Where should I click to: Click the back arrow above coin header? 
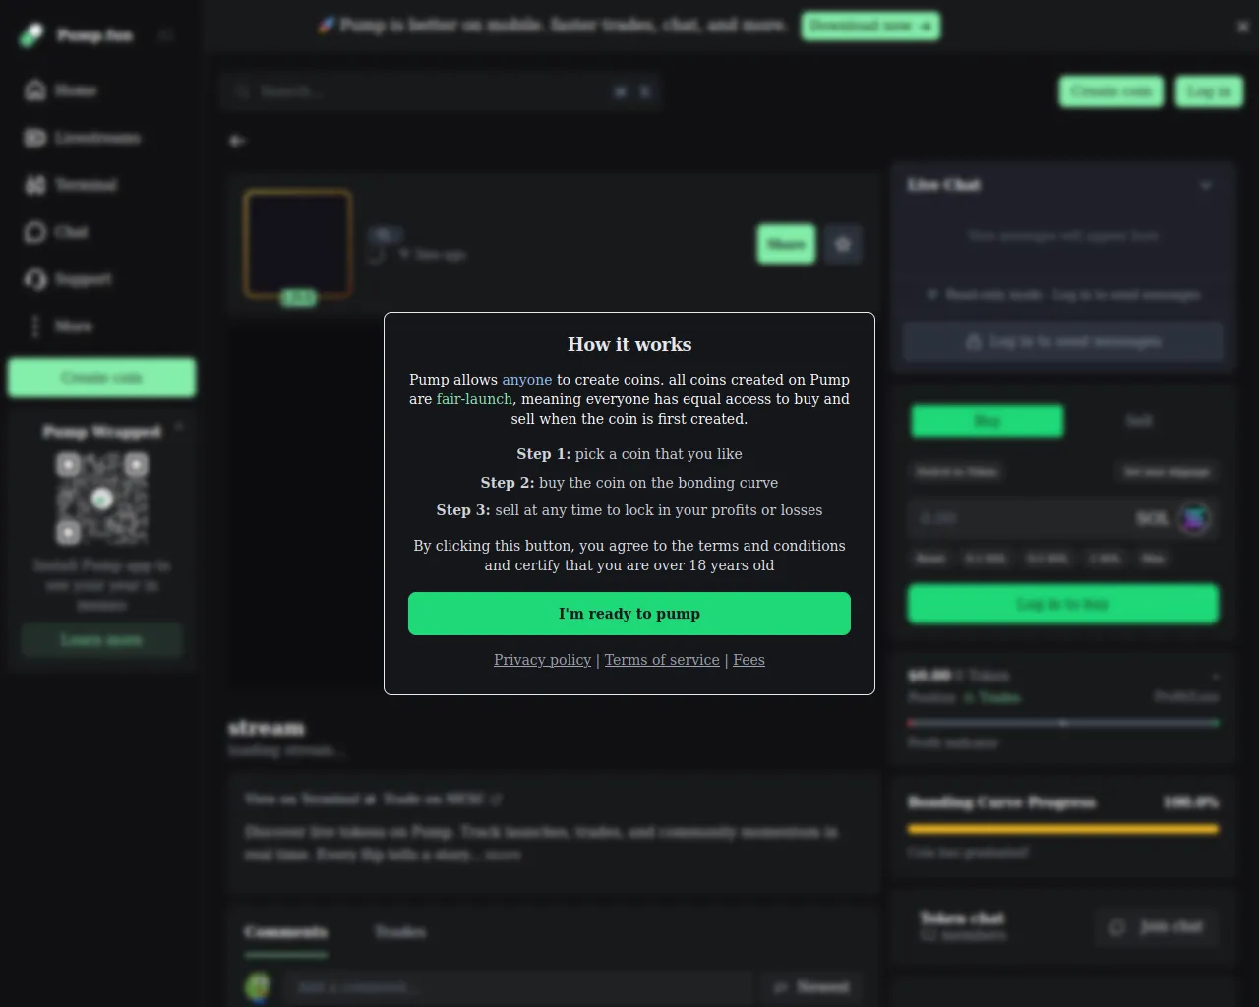(237, 141)
